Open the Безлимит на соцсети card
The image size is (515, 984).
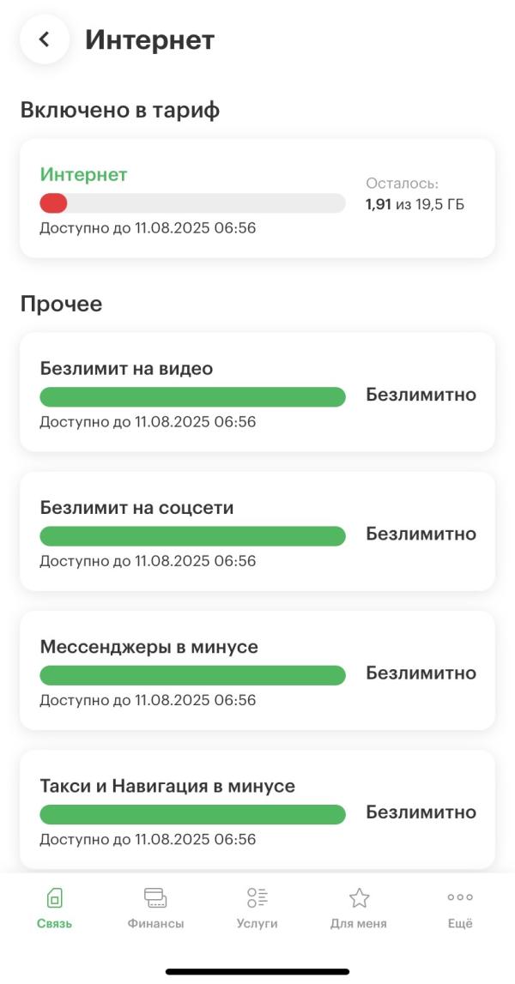(257, 531)
